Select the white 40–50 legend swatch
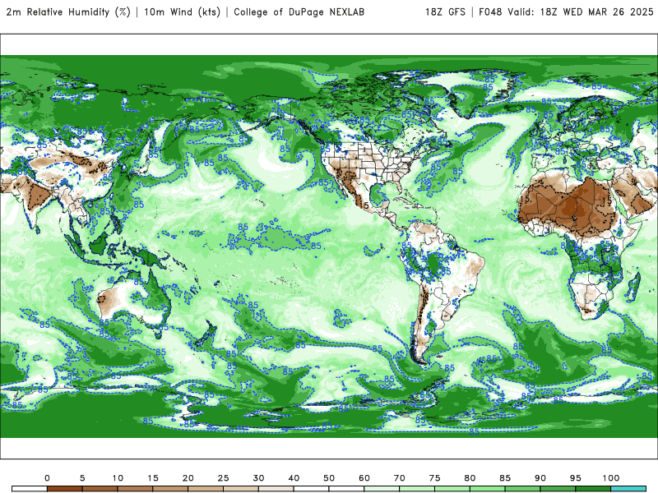Viewport: 658px width, 493px height. pos(312,489)
